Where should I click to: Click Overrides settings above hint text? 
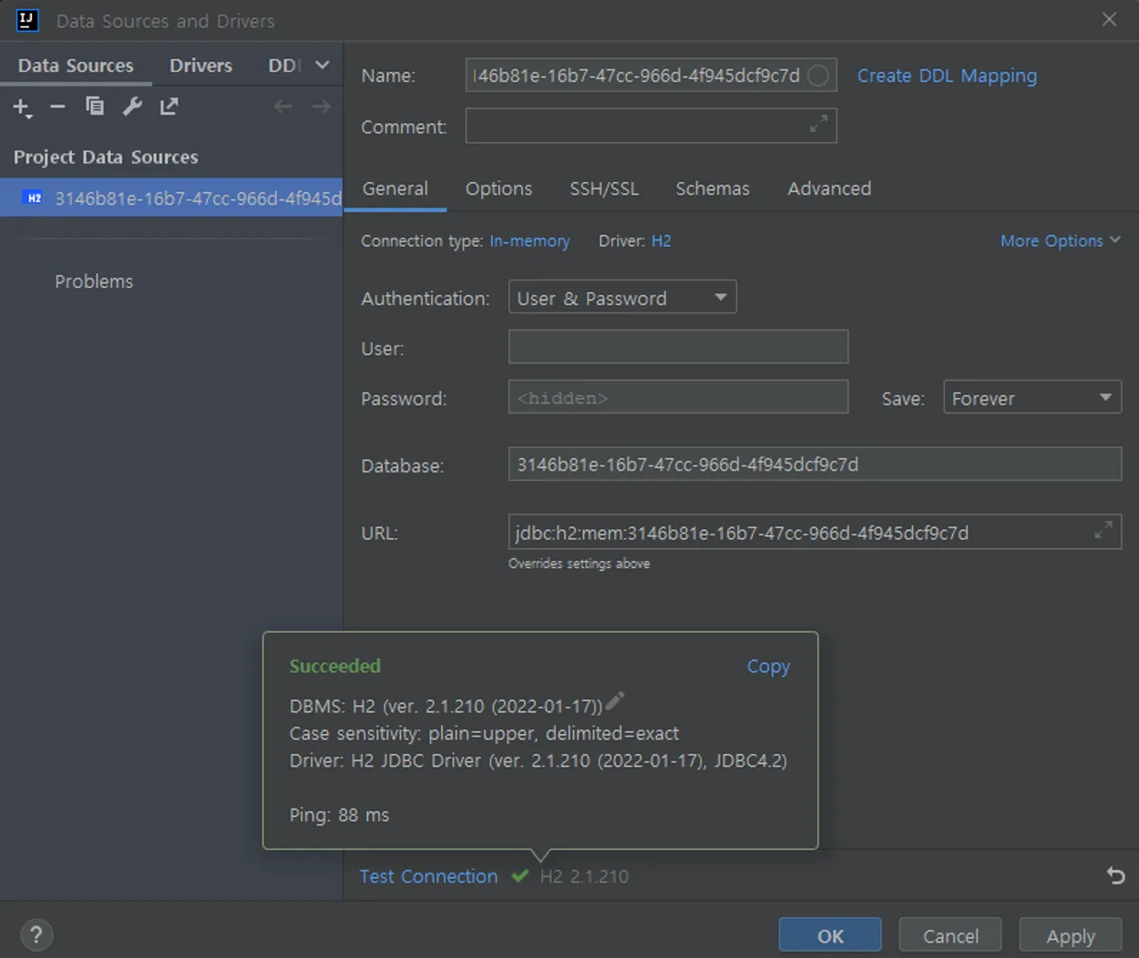tap(579, 564)
